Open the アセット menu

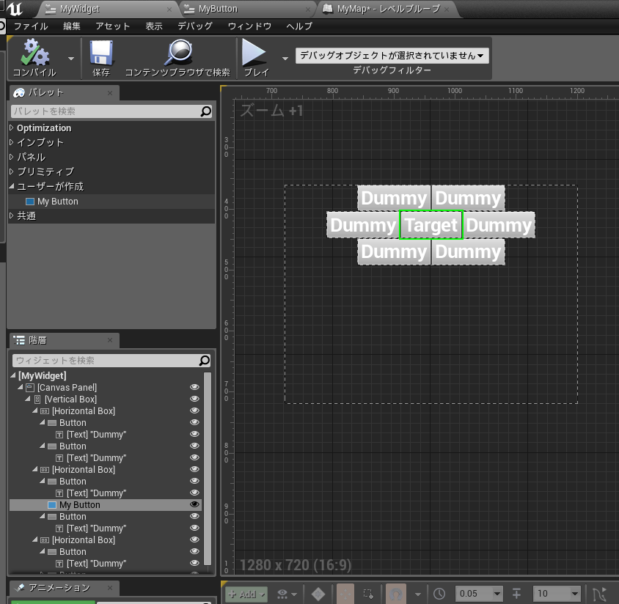click(x=112, y=26)
